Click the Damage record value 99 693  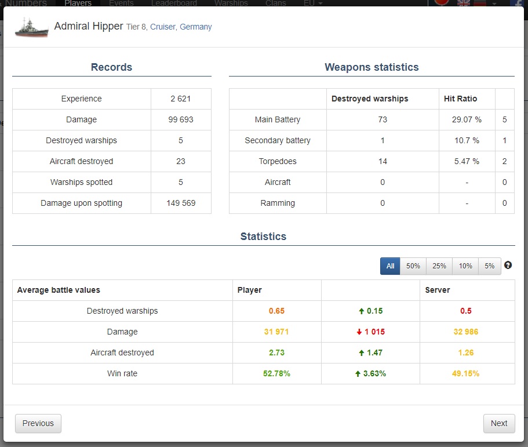coord(181,119)
